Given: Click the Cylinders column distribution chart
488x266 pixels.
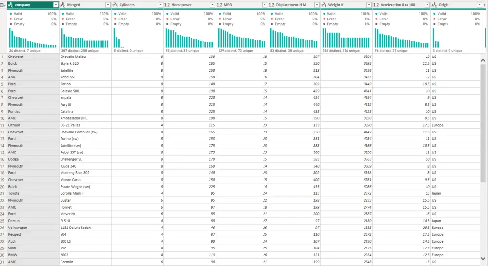Looking at the screenshot, I should click(137, 38).
